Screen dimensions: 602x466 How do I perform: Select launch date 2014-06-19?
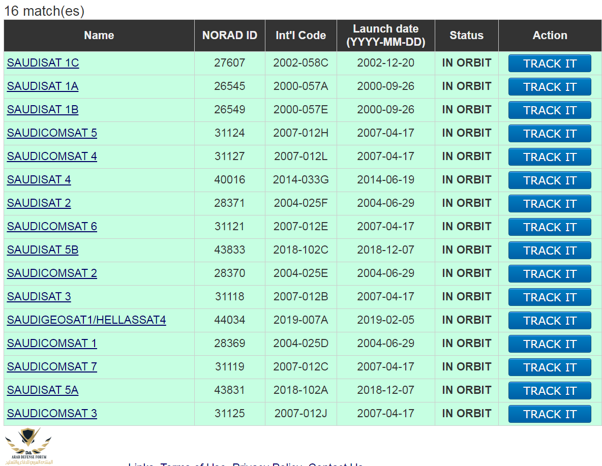tap(386, 180)
